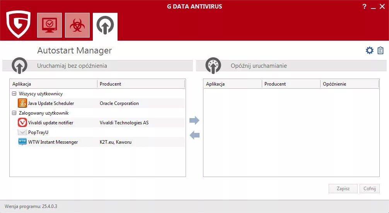Click the Wszyscy użytkownicy group label
This screenshot has height=213, width=389.
pyautogui.click(x=41, y=94)
